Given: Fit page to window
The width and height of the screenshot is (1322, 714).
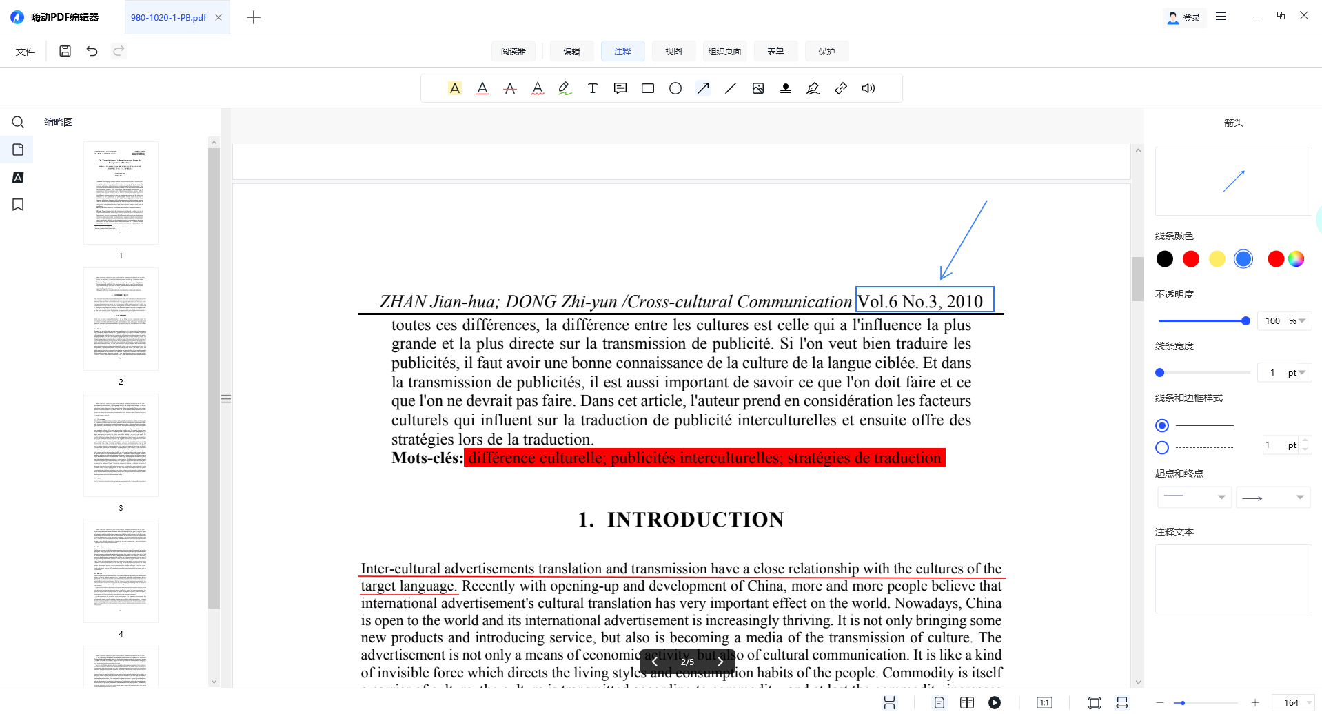Looking at the screenshot, I should coord(1095,702).
